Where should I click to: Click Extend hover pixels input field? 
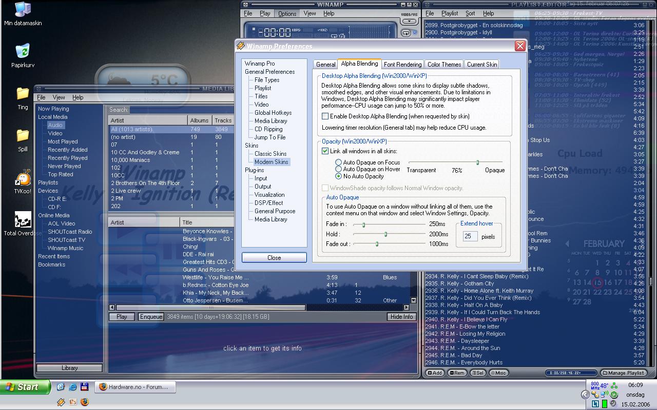(470, 236)
